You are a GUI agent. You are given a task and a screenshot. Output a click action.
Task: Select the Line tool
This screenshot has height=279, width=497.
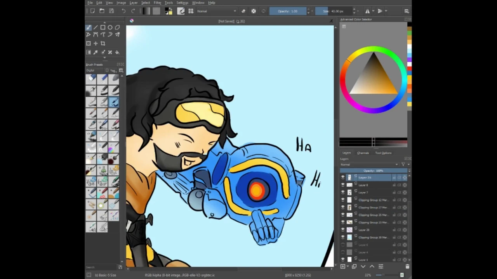[x=96, y=28]
